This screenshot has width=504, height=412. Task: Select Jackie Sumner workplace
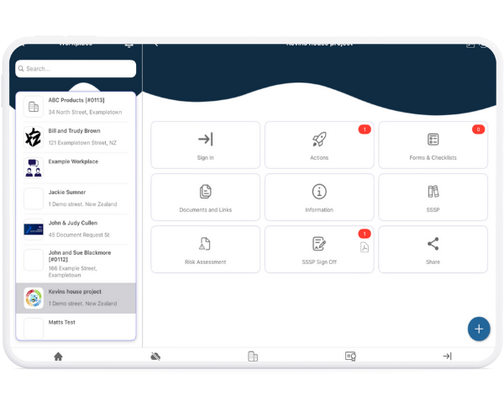point(76,198)
